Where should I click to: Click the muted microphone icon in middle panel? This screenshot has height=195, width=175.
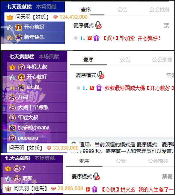point(101,75)
